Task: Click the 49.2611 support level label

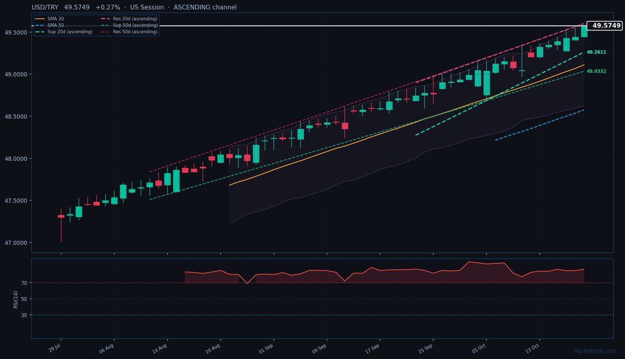Action: click(x=596, y=52)
